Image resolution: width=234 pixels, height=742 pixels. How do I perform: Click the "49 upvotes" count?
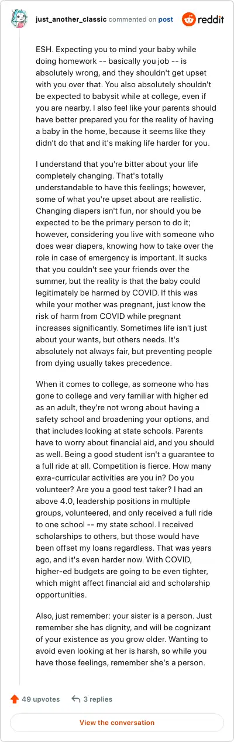[x=41, y=699]
